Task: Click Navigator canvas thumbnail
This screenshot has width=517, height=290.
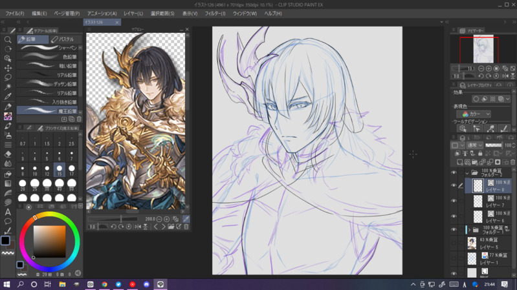Action: [x=483, y=48]
